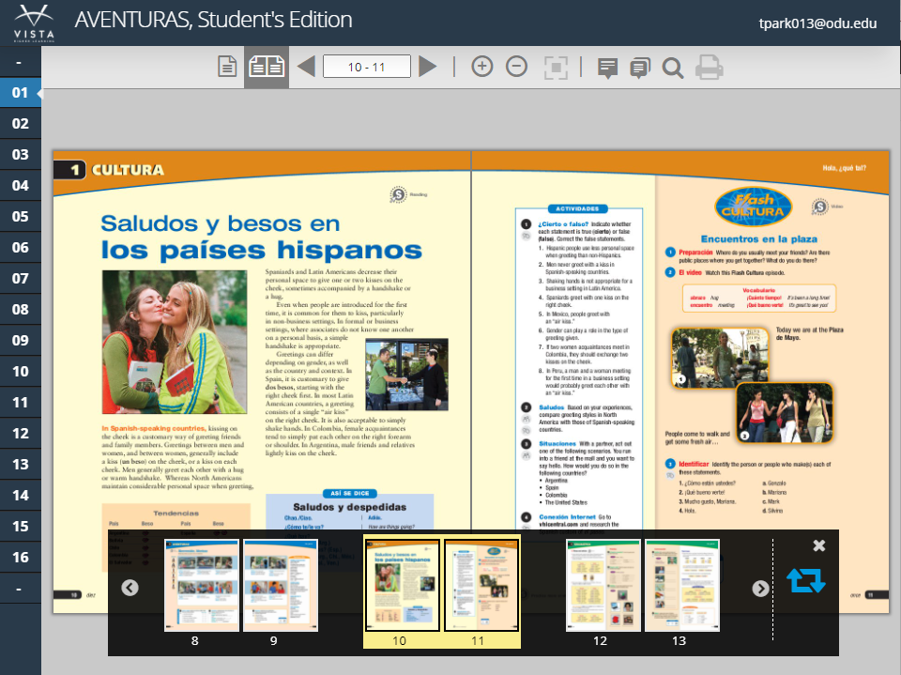Click the page number field 10 - 11

coord(367,67)
